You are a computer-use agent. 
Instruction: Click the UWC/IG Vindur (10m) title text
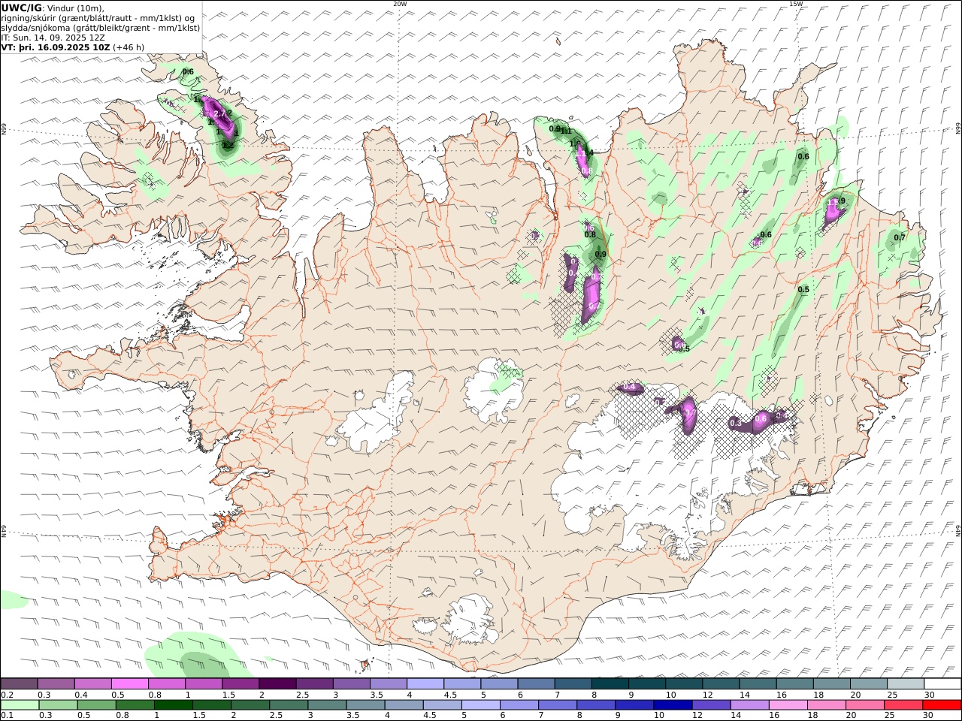click(x=53, y=8)
